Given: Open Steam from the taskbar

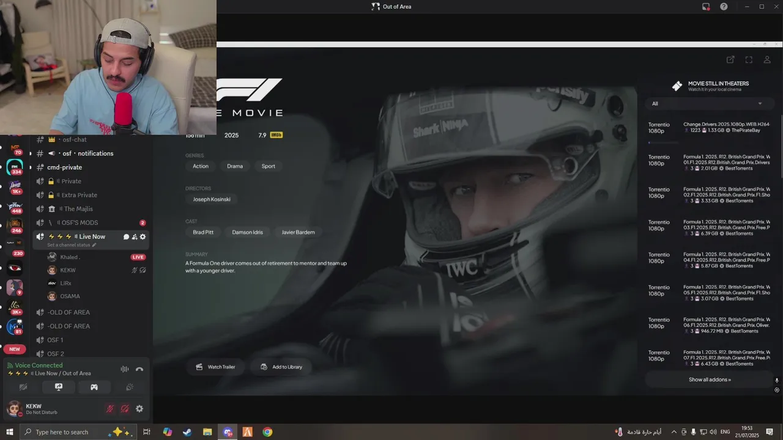Looking at the screenshot, I should [x=187, y=432].
